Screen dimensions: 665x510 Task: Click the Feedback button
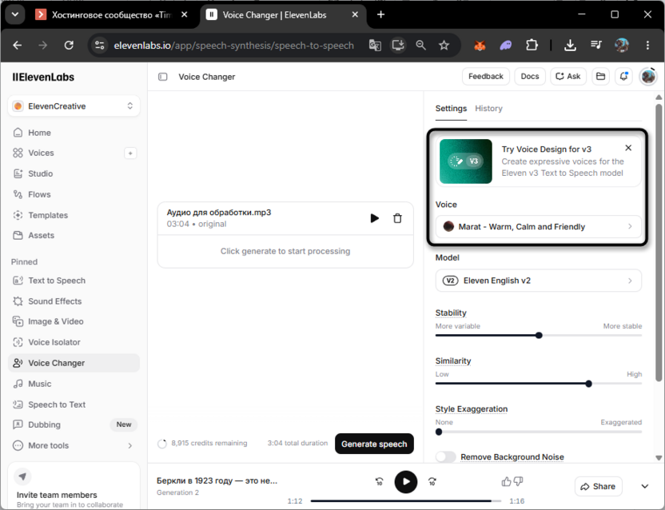tap(486, 77)
